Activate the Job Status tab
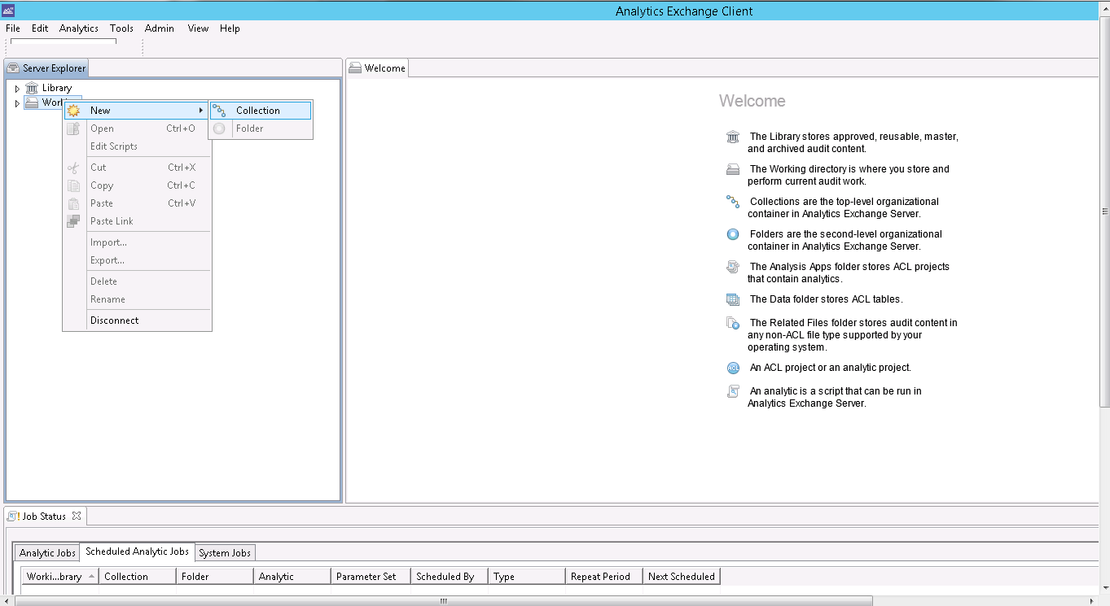1110x606 pixels. pyautogui.click(x=44, y=517)
